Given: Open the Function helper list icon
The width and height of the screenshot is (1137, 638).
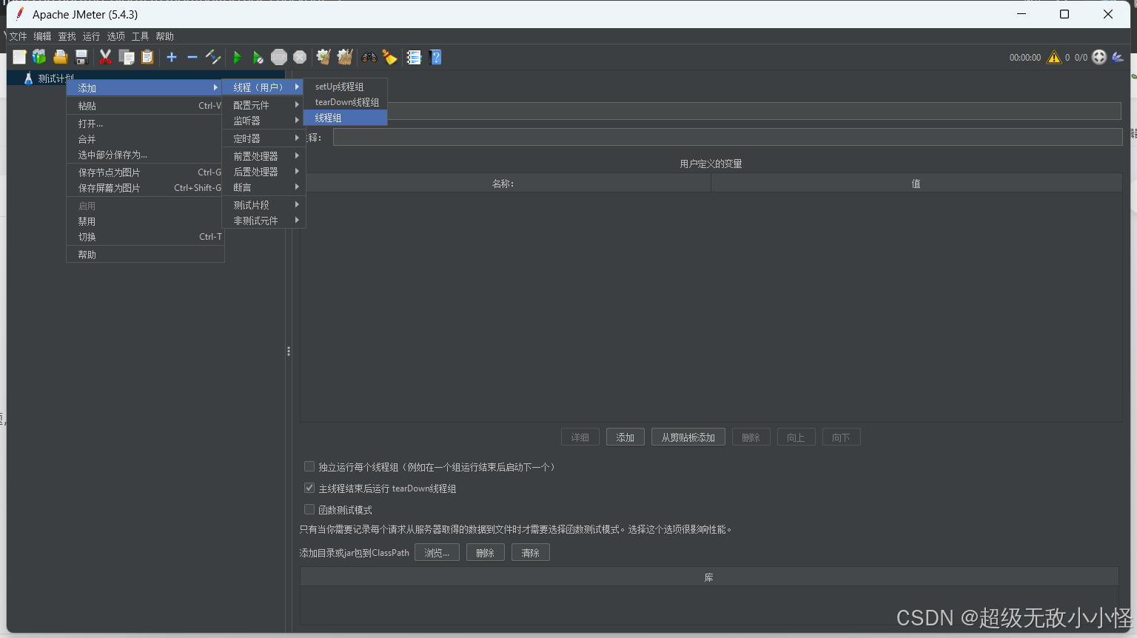Looking at the screenshot, I should [x=414, y=57].
